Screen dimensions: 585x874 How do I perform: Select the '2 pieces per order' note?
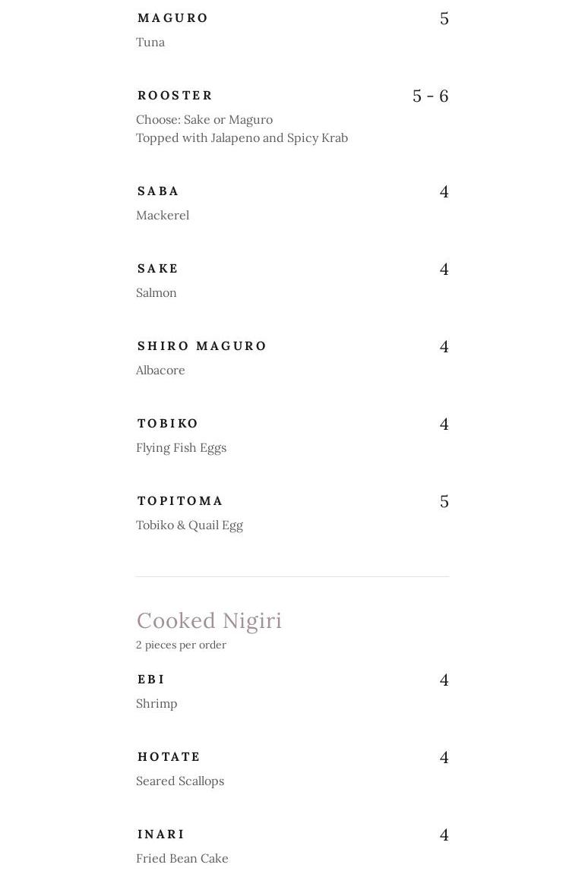coord(181,645)
